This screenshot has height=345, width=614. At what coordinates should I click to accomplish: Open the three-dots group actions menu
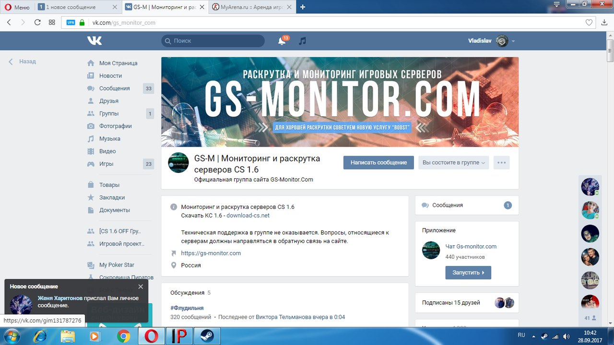pyautogui.click(x=501, y=162)
